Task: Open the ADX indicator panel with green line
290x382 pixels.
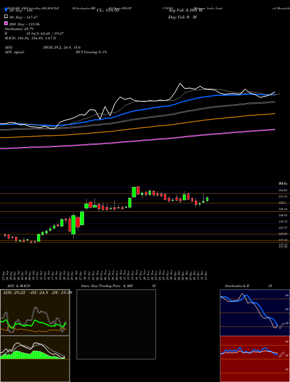Action: 35,313
